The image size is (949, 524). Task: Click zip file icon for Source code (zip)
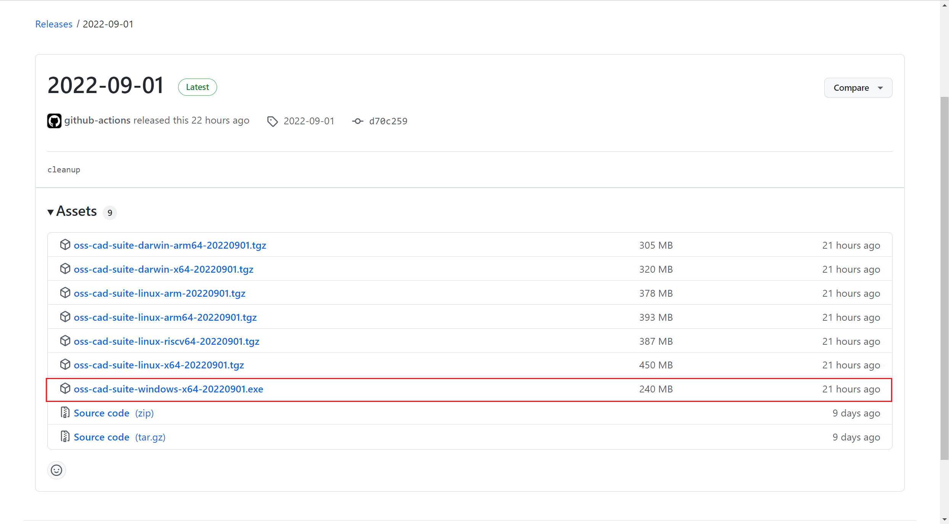pos(65,413)
